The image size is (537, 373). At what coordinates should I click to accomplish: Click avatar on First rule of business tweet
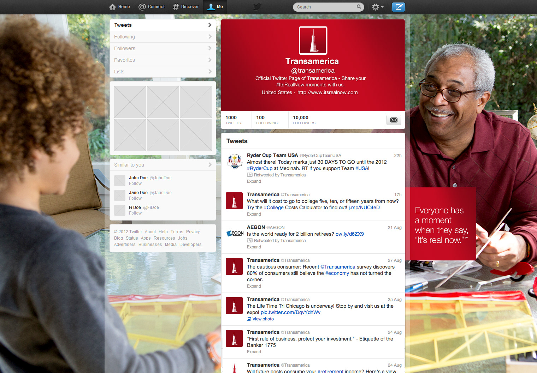click(x=234, y=338)
